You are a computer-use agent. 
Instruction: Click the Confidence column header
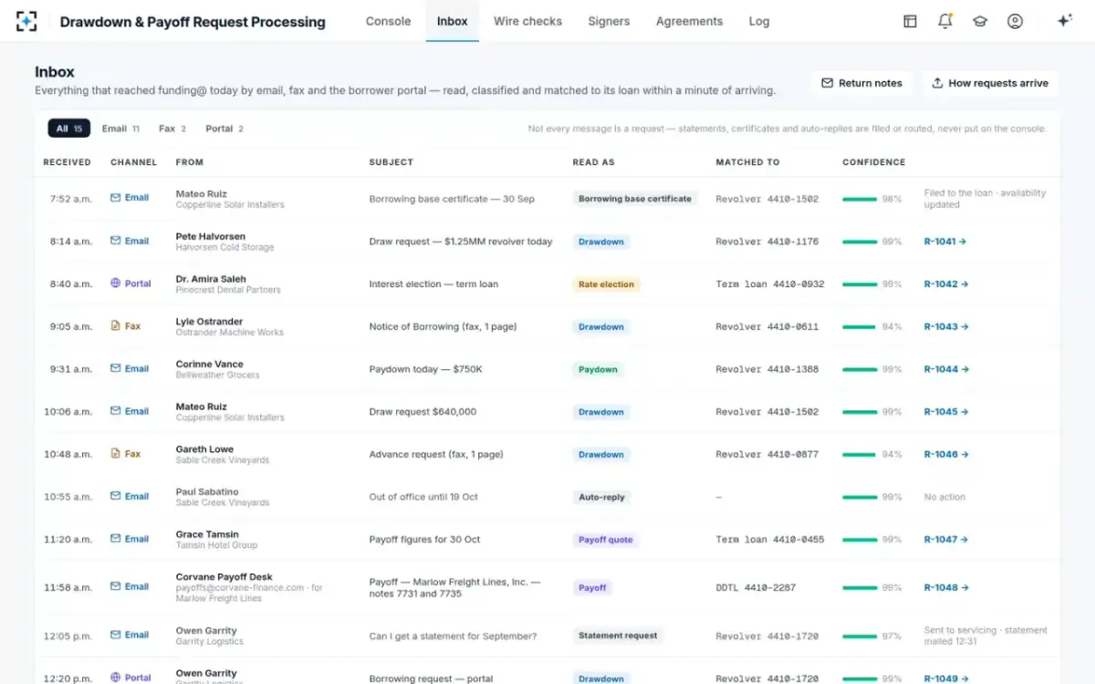click(873, 162)
